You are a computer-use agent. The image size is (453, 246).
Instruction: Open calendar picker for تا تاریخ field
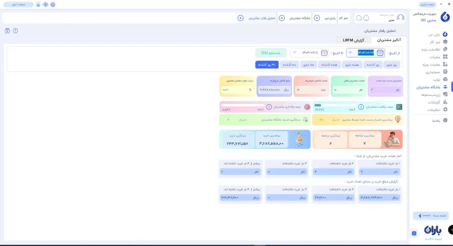click(324, 53)
